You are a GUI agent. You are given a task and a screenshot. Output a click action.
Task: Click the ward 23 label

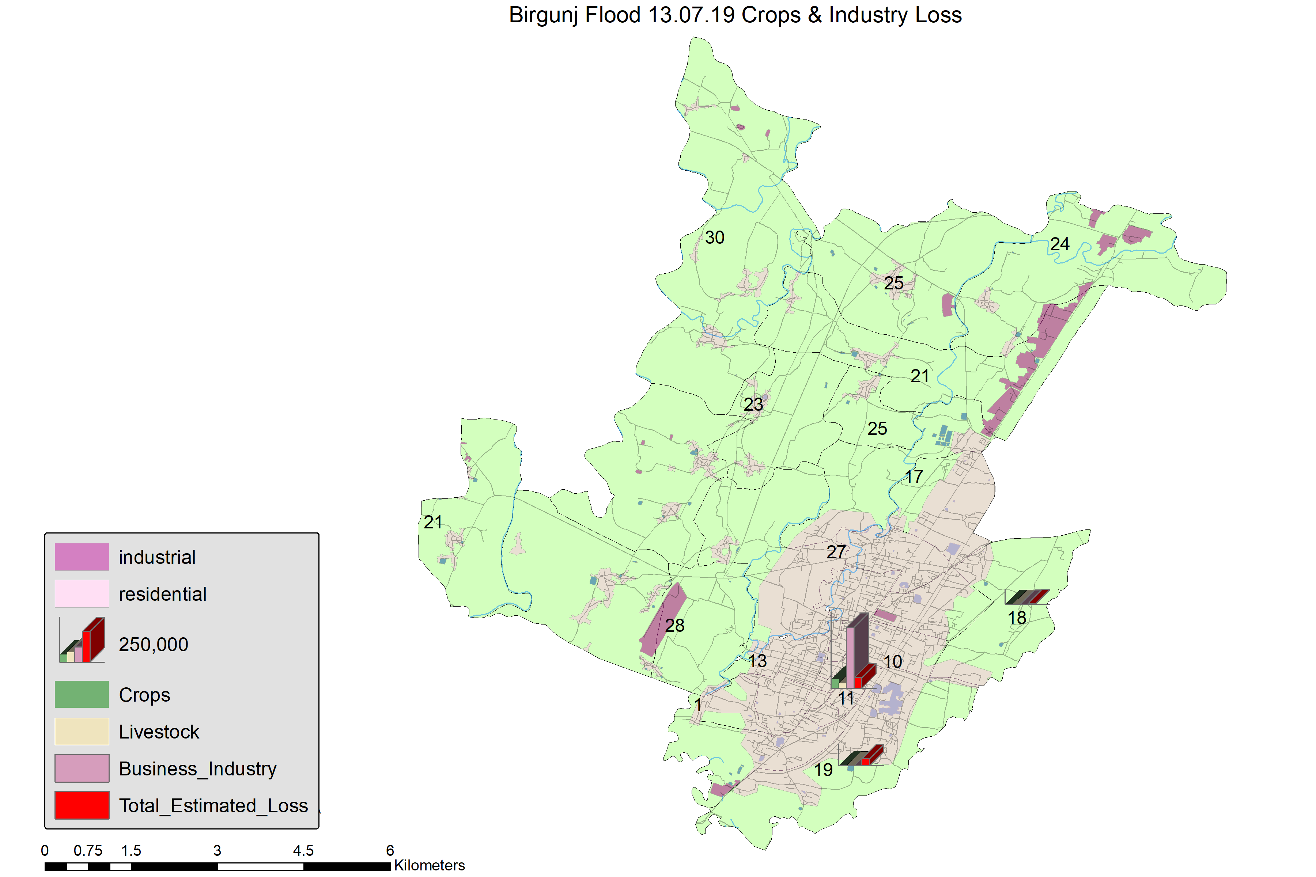[753, 404]
